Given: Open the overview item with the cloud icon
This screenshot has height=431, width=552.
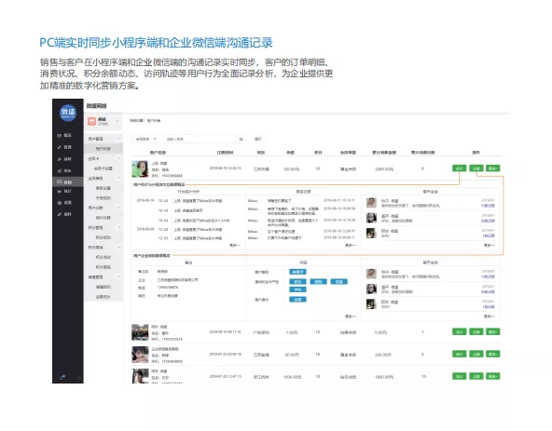Looking at the screenshot, I should (x=64, y=135).
